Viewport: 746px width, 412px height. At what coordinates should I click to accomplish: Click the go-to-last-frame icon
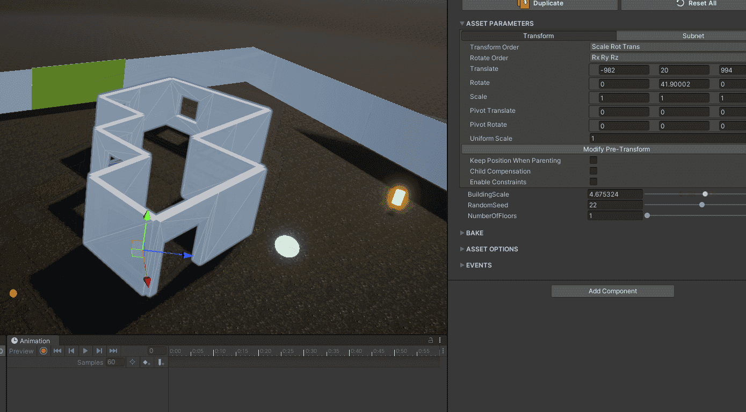coord(113,351)
